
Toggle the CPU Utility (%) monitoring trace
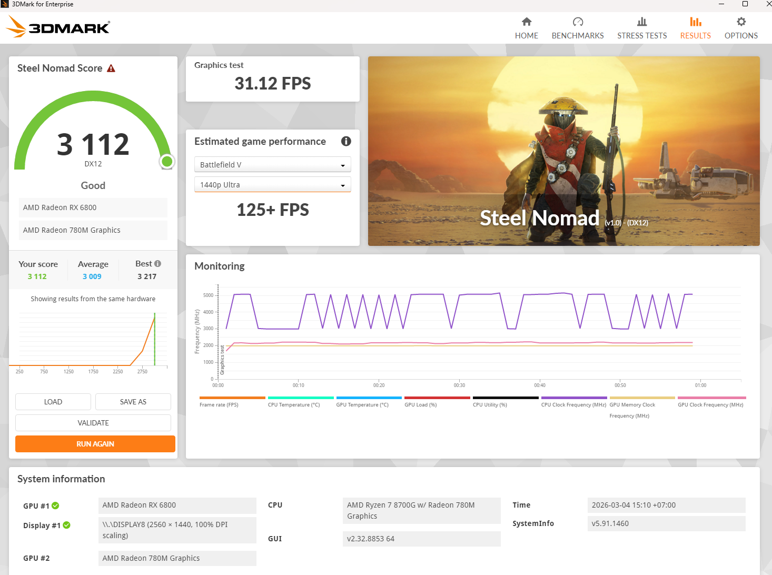(505, 398)
